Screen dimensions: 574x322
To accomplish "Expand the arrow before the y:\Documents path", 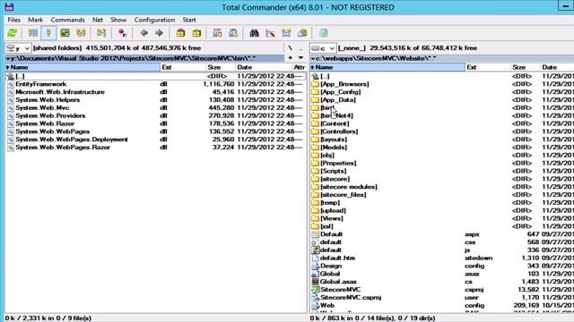I will [8, 58].
